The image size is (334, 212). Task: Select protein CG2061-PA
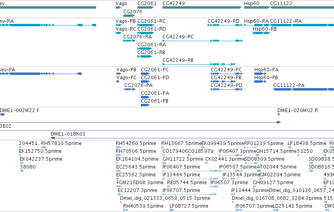(155, 93)
